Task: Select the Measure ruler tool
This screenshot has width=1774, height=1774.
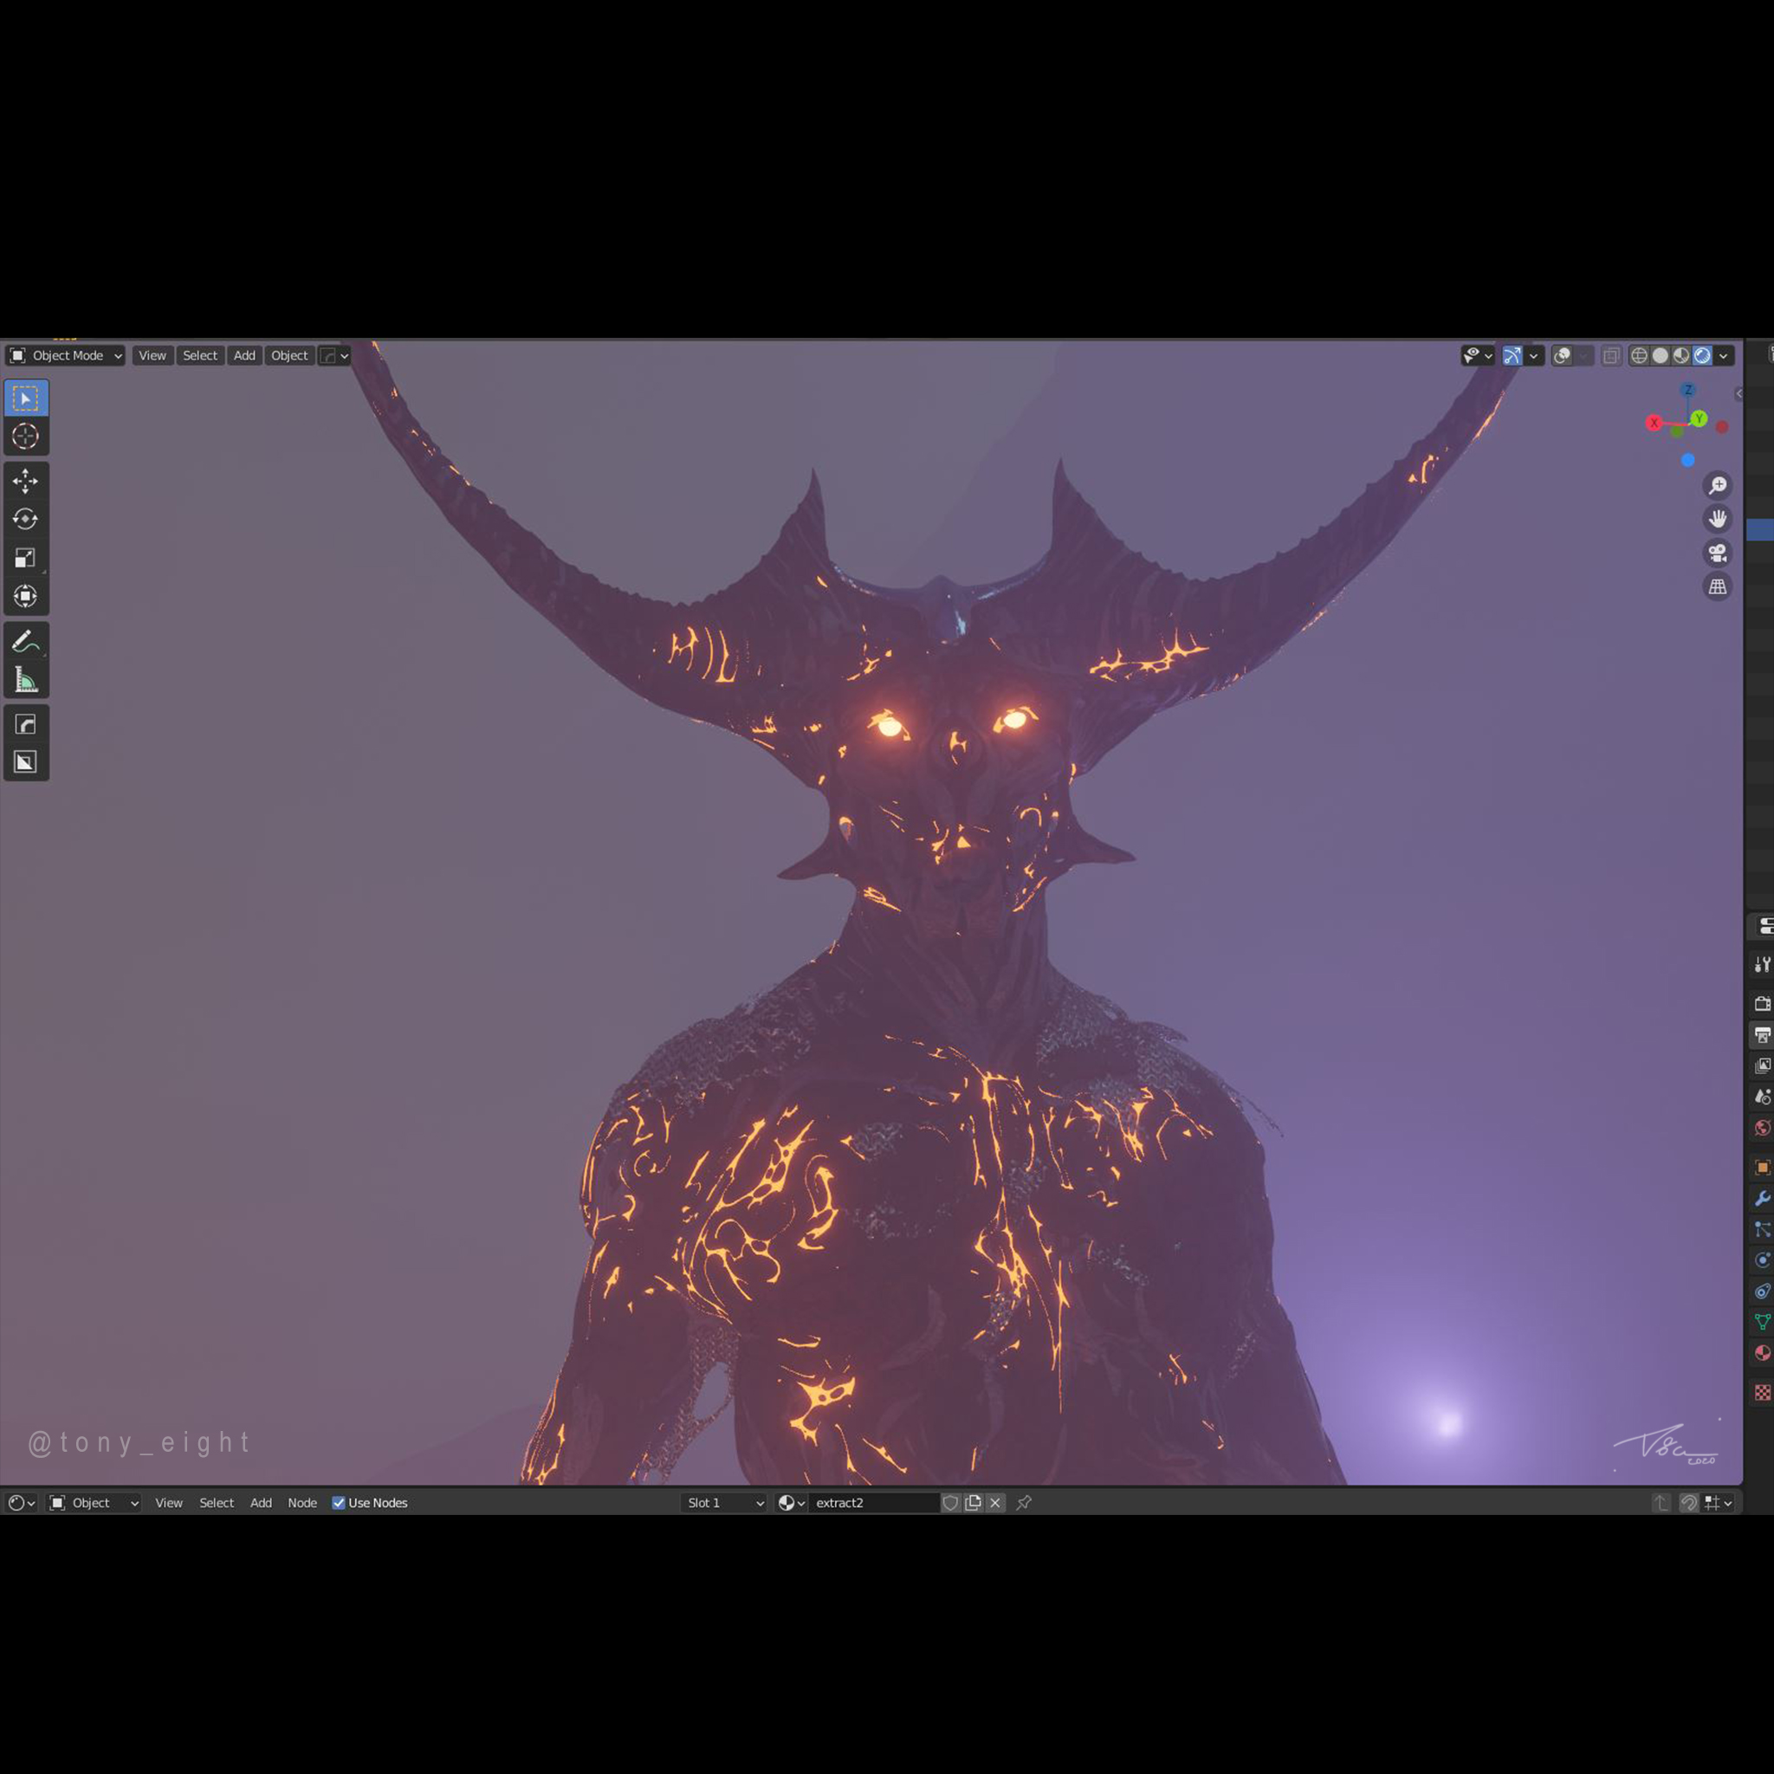Action: 26,679
